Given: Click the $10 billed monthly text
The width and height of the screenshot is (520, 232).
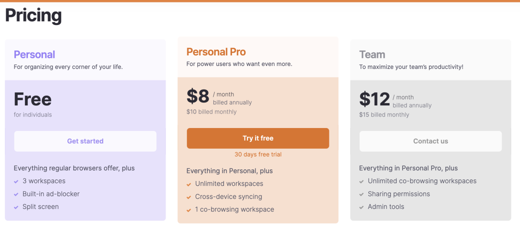Looking at the screenshot, I should pos(211,112).
